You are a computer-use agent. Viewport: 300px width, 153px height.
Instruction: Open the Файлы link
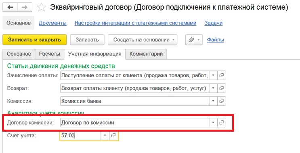216,40
